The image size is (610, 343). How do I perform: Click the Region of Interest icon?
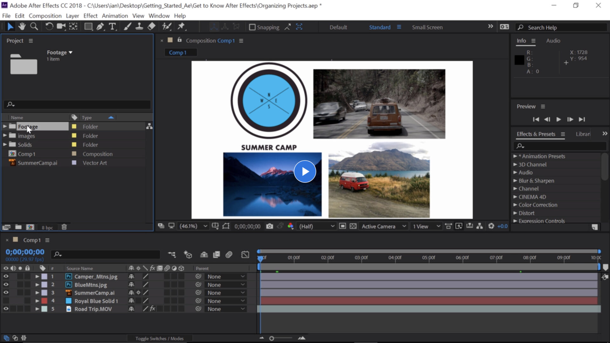click(x=226, y=226)
